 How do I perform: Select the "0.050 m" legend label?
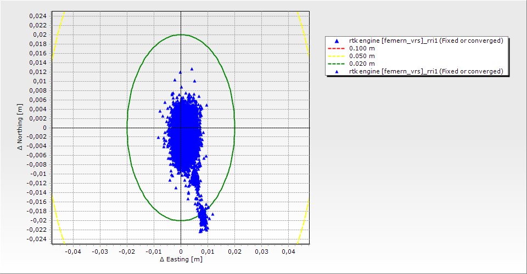pos(362,56)
